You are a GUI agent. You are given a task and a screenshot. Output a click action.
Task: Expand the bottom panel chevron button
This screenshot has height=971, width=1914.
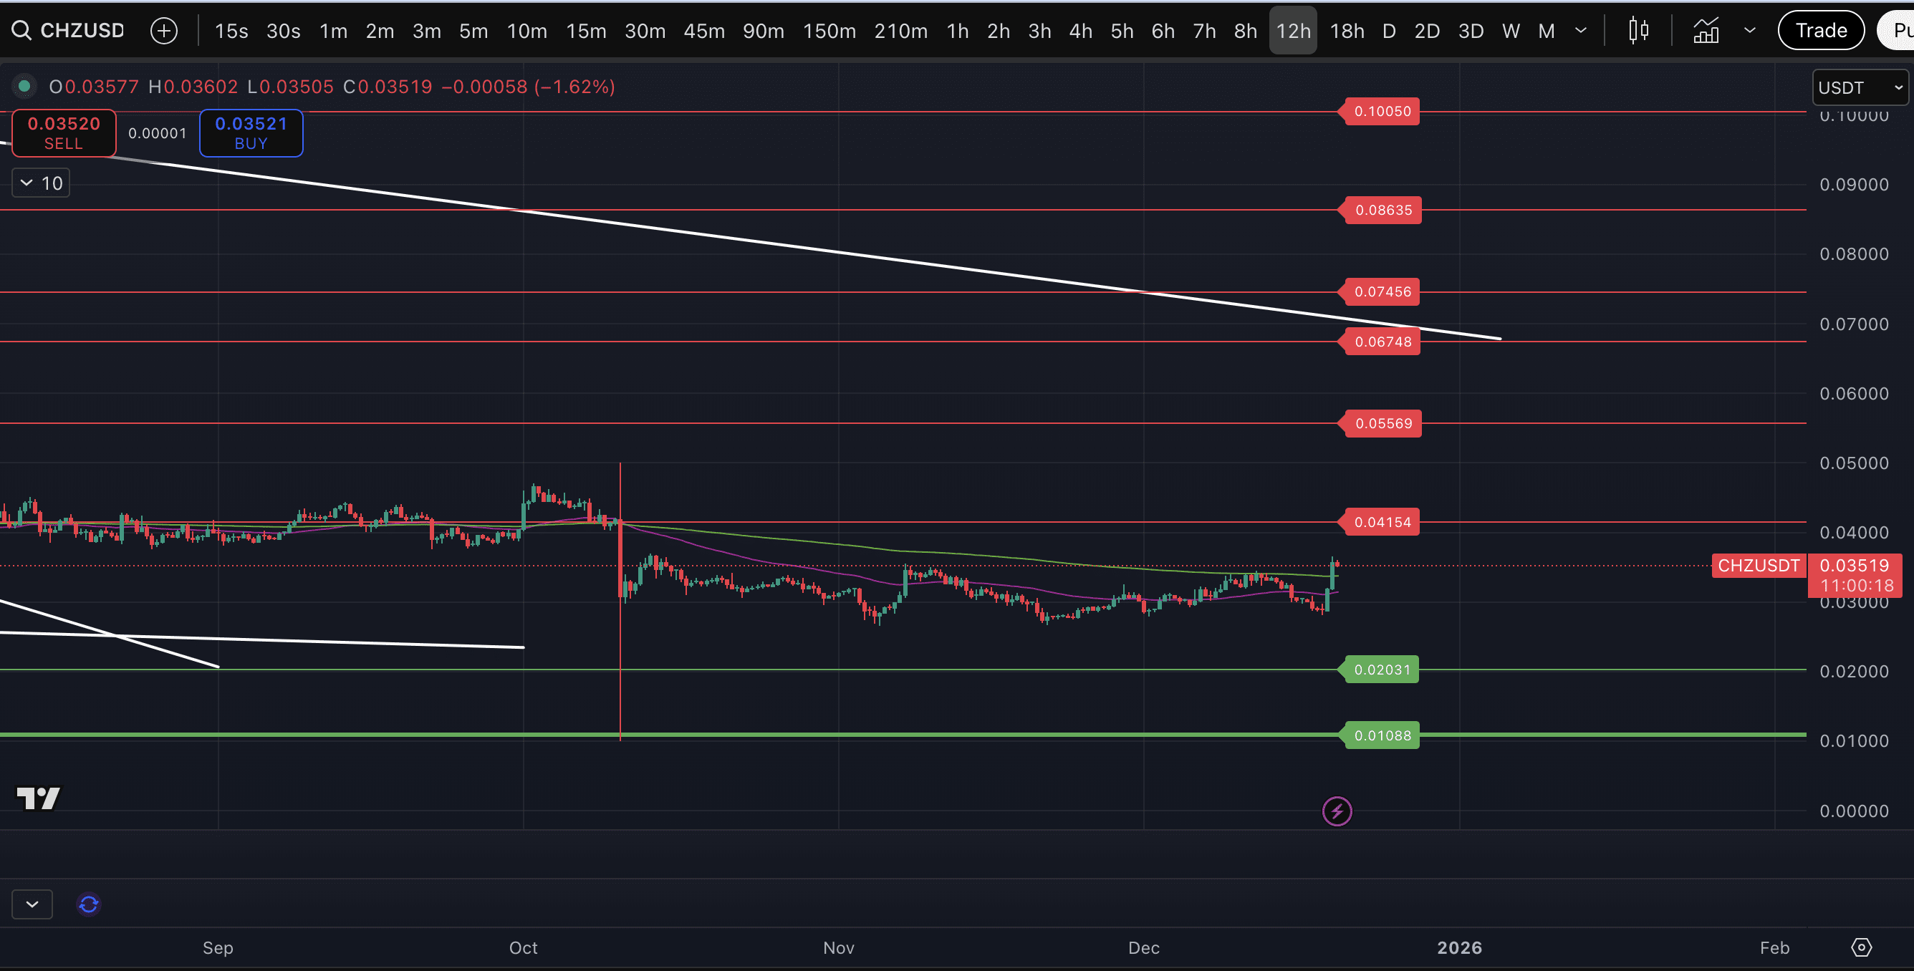click(32, 904)
